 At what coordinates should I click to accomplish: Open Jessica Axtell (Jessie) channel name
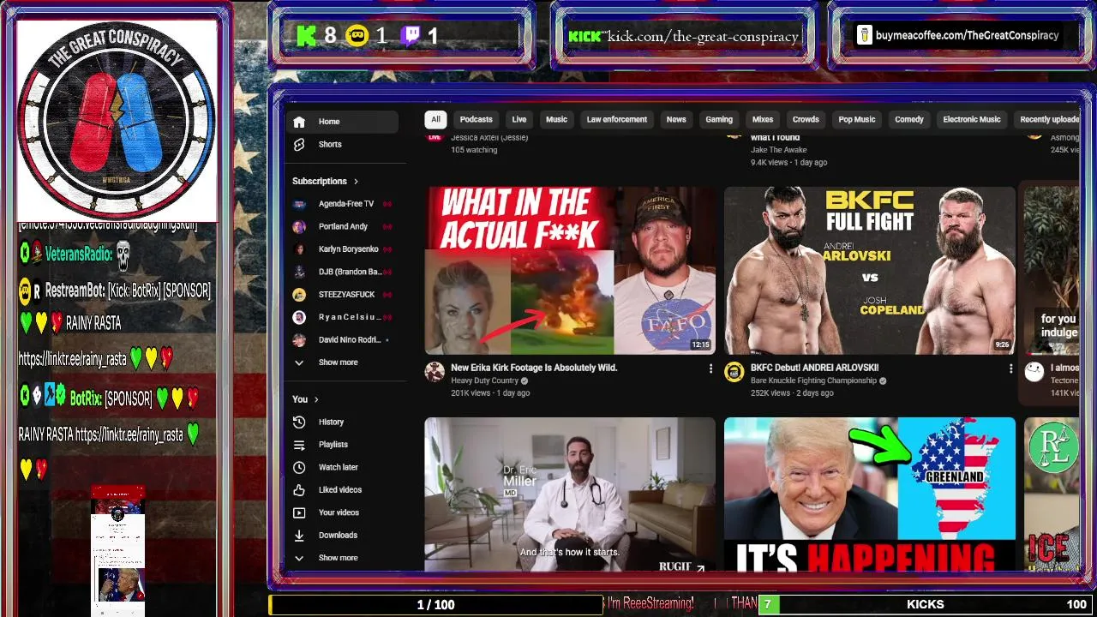[x=489, y=138]
